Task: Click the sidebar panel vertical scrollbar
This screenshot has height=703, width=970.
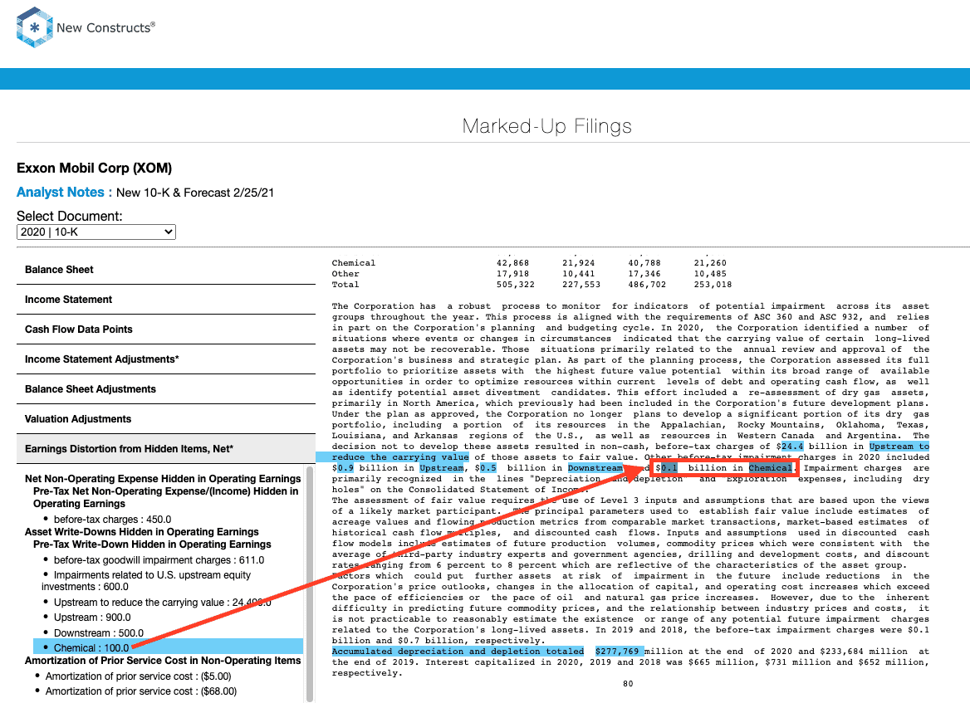Action: point(310,584)
